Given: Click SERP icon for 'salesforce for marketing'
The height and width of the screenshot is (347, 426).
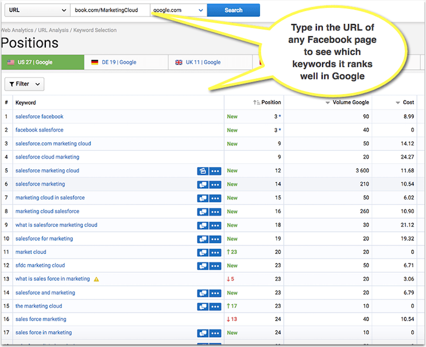Looking at the screenshot, I should click(203, 239).
